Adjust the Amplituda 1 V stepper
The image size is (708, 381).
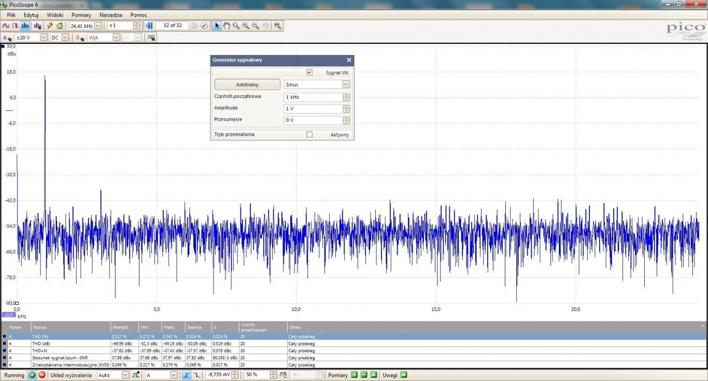346,108
